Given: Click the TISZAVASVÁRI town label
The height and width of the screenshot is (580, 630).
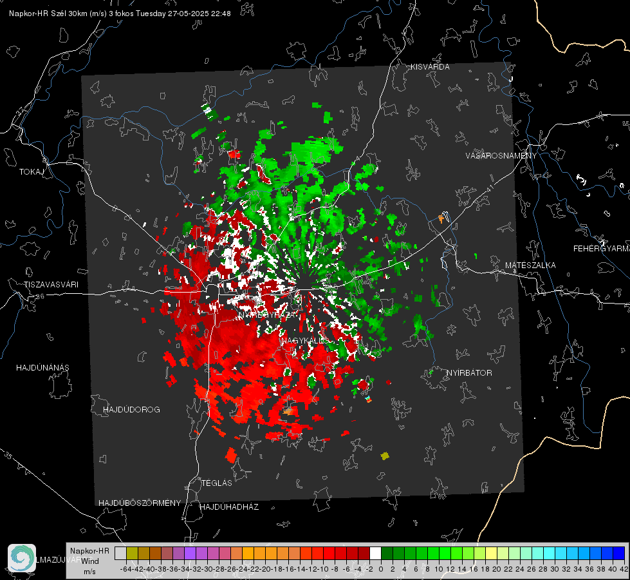Looking at the screenshot, I should [x=51, y=285].
